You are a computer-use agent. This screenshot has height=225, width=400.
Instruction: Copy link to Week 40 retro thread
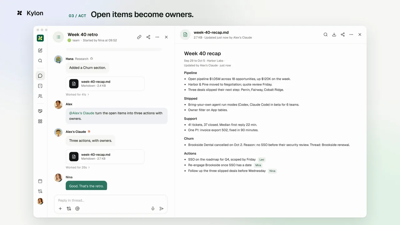(139, 37)
